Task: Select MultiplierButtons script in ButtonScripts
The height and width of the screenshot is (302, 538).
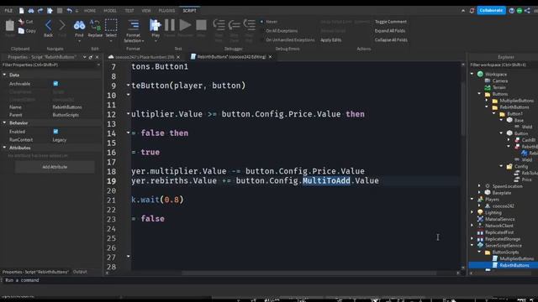Action: (516, 258)
